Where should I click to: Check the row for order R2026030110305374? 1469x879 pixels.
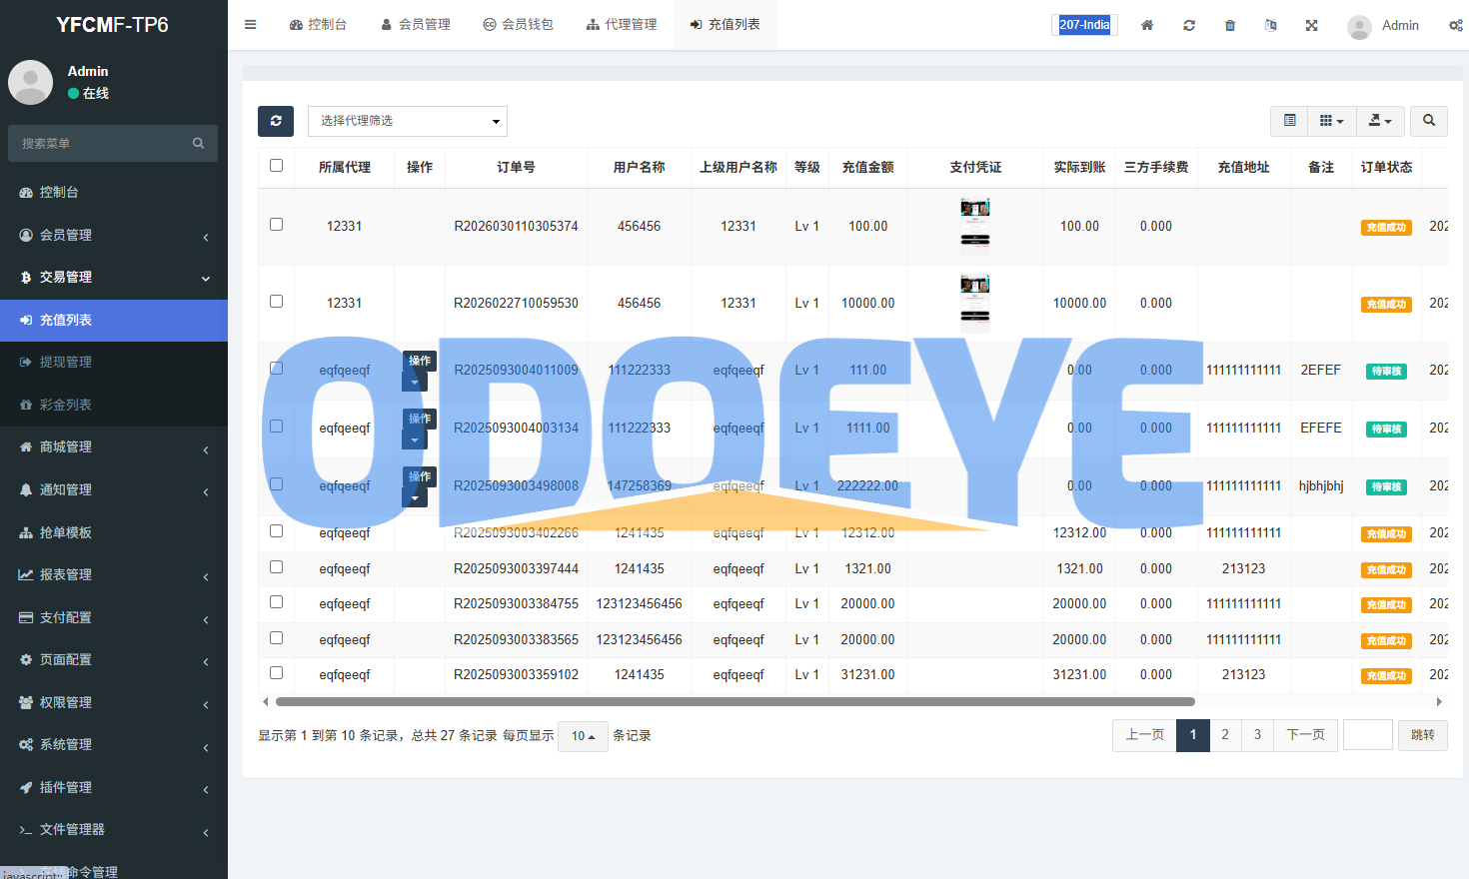pos(277,225)
